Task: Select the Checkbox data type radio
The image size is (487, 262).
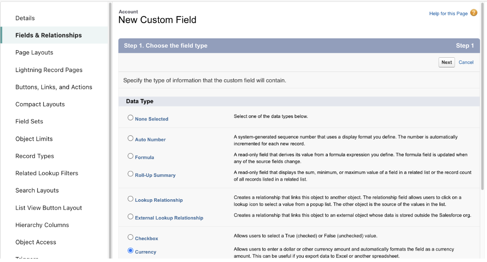Action: (131, 237)
